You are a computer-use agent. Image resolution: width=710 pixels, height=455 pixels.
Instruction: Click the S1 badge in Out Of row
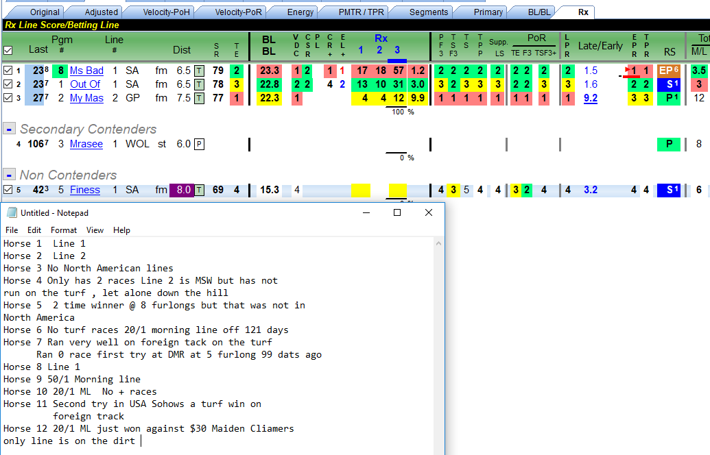click(x=669, y=84)
